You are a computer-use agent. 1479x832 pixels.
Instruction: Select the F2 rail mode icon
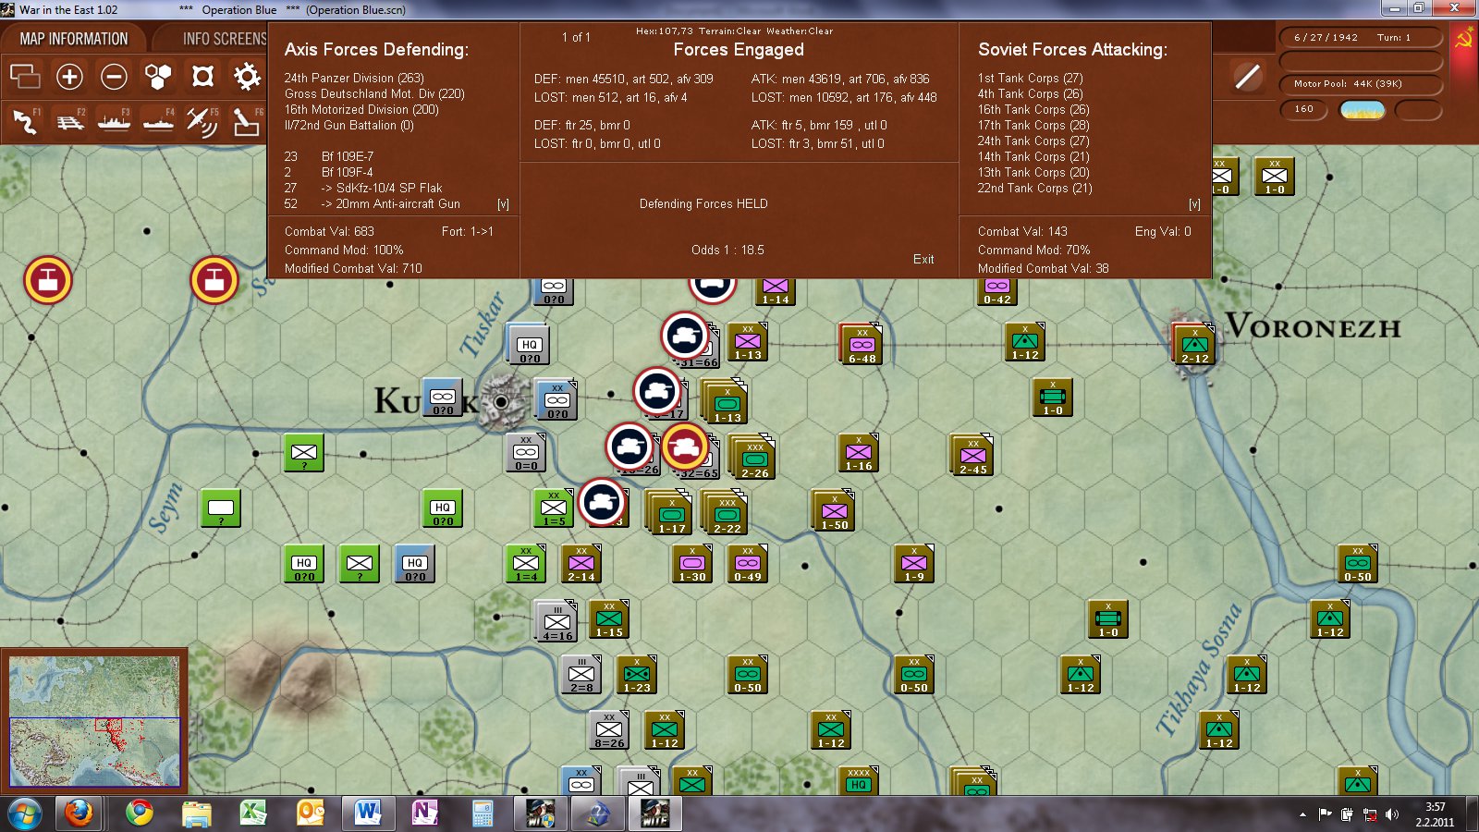69,121
